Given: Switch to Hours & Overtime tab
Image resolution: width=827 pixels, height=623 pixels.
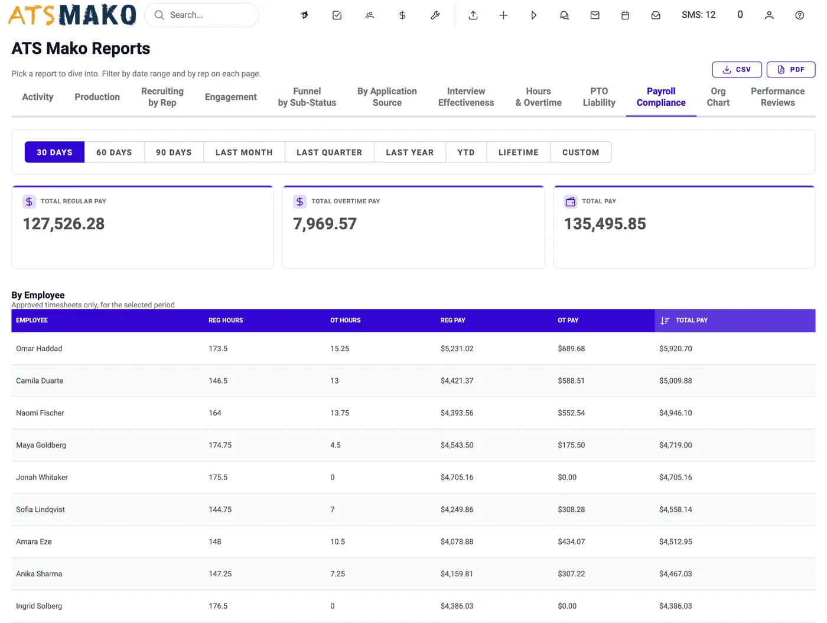Looking at the screenshot, I should click(x=538, y=97).
